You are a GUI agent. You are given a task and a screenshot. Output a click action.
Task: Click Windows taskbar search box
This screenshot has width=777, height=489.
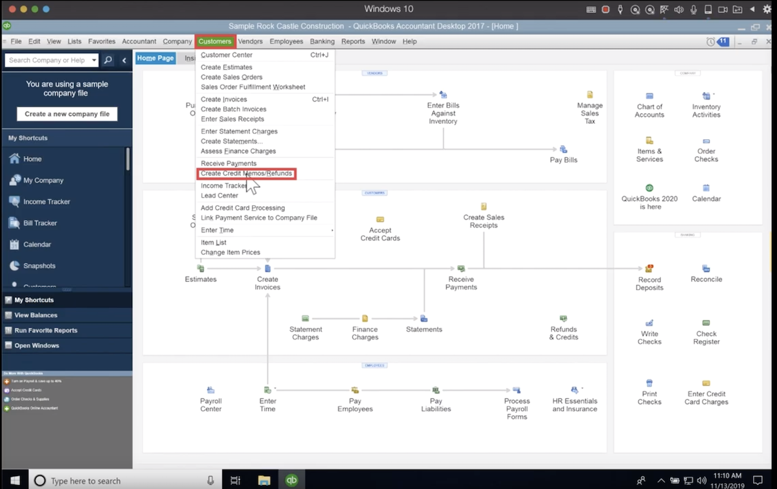(124, 481)
